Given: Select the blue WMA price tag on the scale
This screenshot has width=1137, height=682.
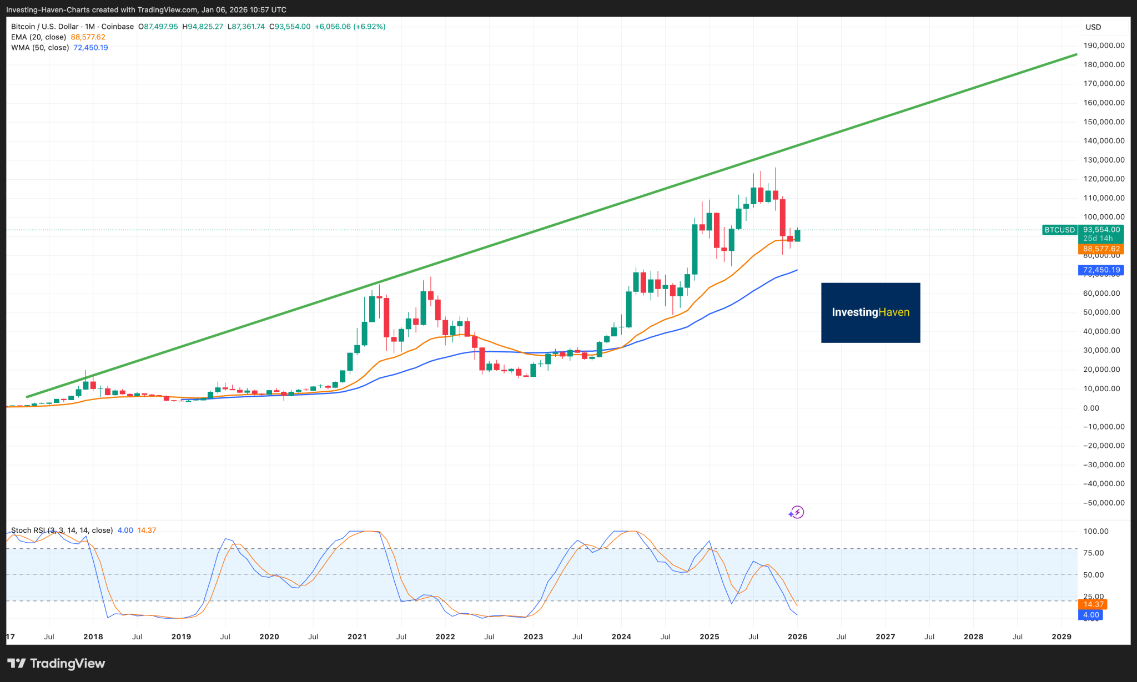Looking at the screenshot, I should (1102, 270).
